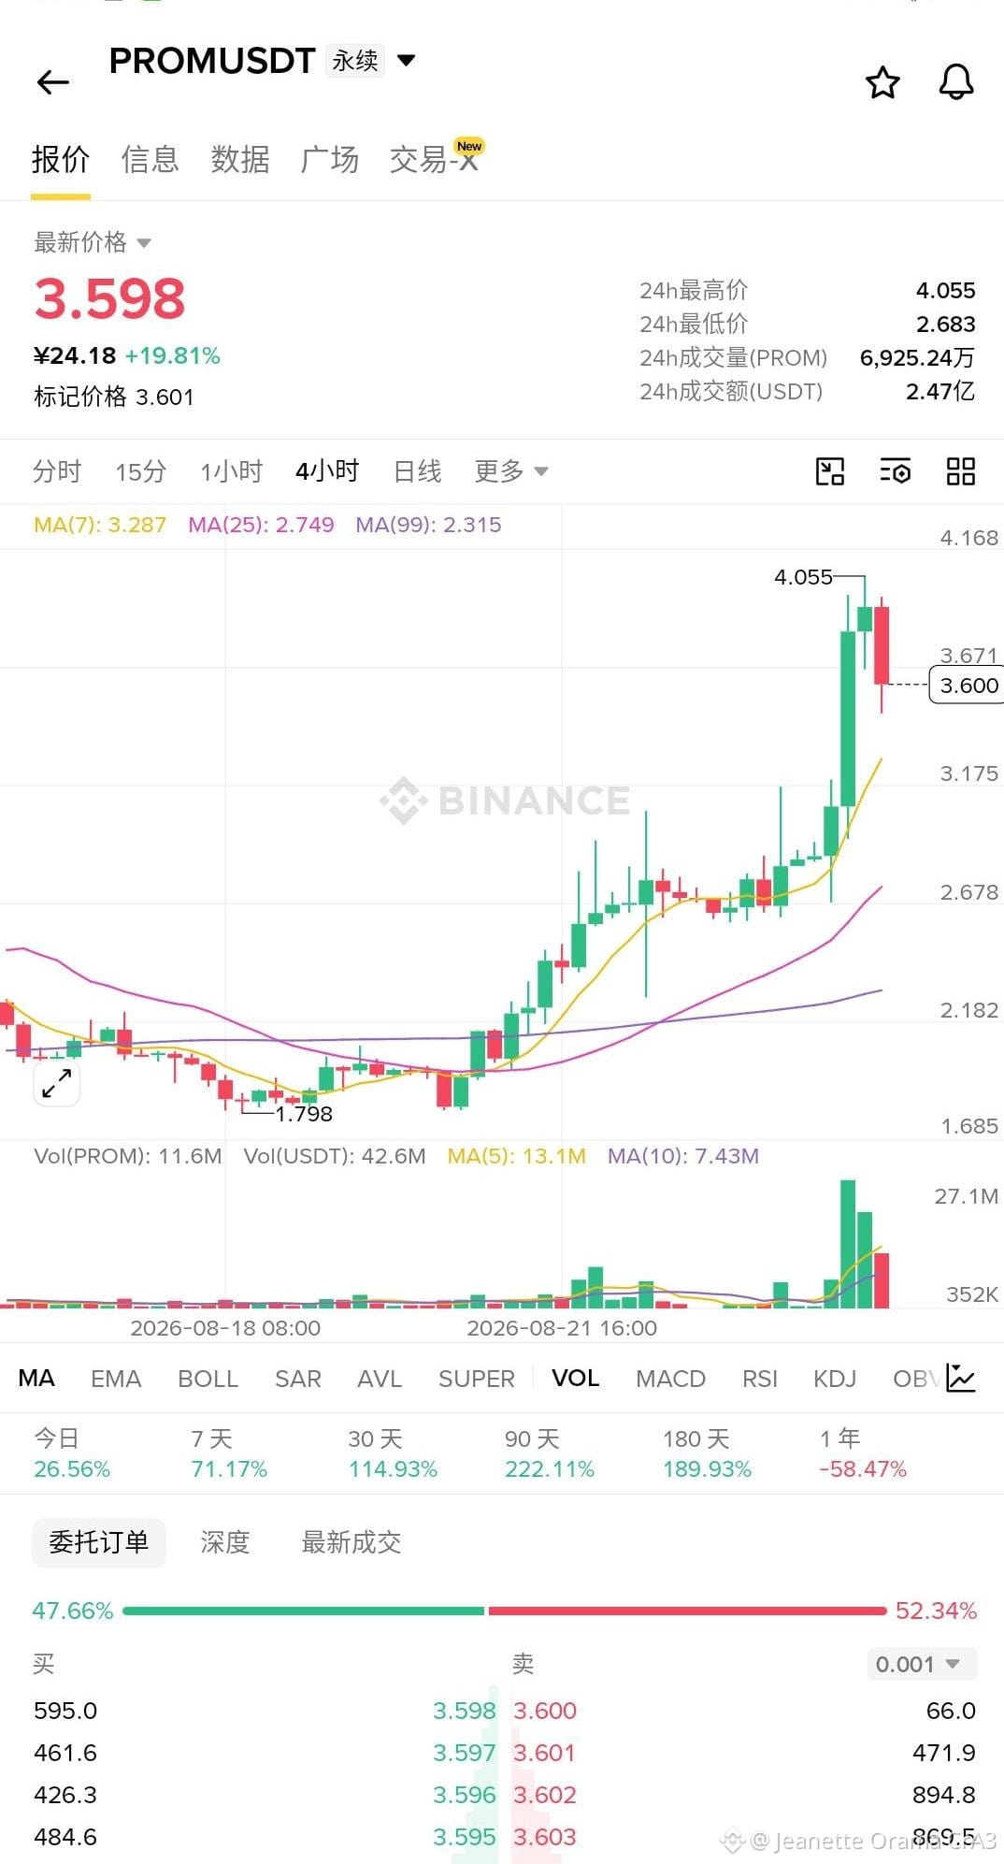This screenshot has height=1864, width=1004.
Task: Click ask price 3.602
Action: (545, 1795)
